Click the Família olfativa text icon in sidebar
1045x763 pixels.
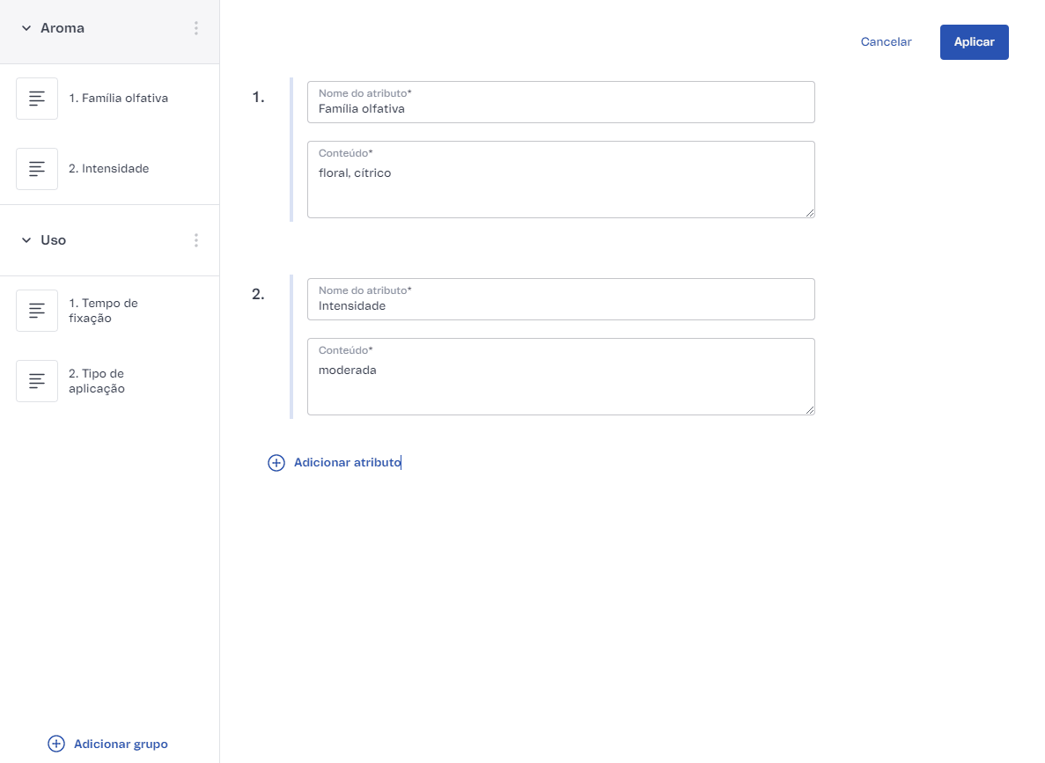pyautogui.click(x=37, y=99)
